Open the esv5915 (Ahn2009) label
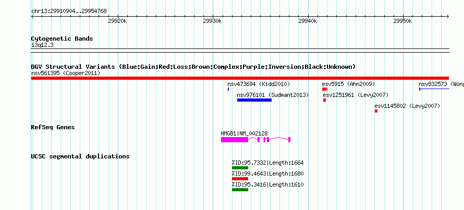Viewport: 464px width, 210px height. click(x=349, y=84)
